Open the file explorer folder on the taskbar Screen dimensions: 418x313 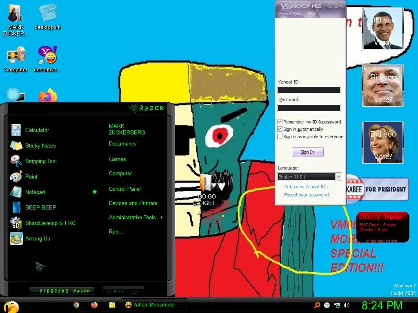click(x=112, y=305)
